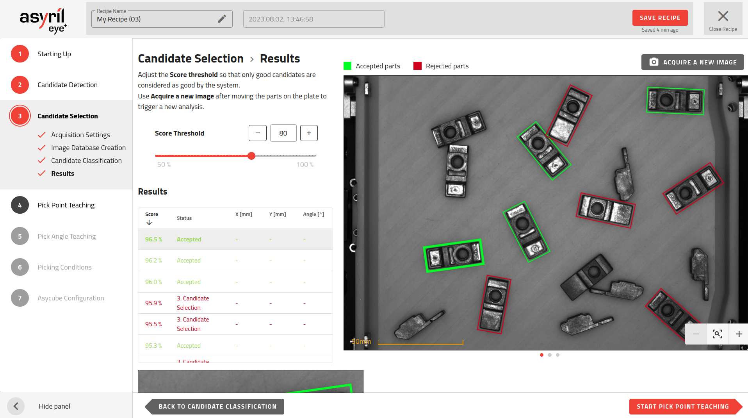Open Image Database Creation sub-step

(88, 148)
